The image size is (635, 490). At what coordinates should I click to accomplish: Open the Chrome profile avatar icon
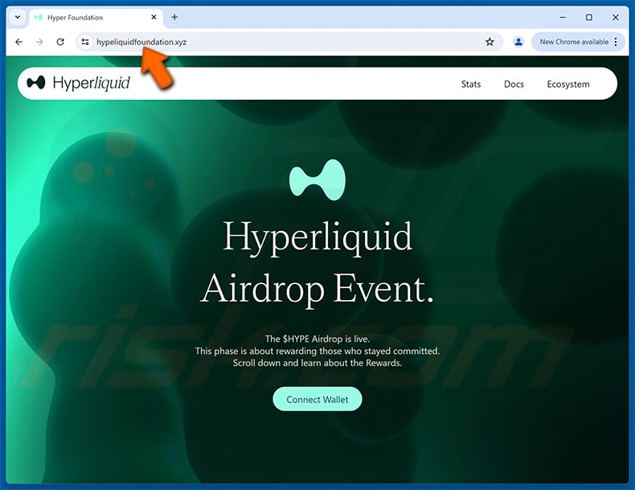(x=518, y=42)
